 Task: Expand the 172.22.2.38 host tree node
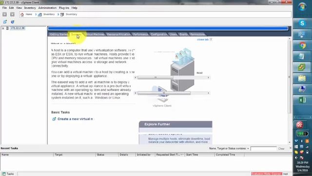(x=3, y=28)
